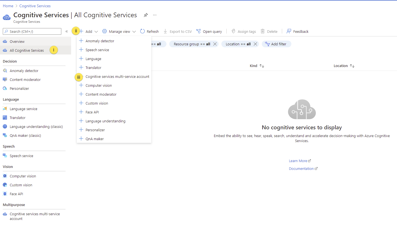This screenshot has width=397, height=228.
Task: Remove the Location filter
Action: tap(255, 44)
